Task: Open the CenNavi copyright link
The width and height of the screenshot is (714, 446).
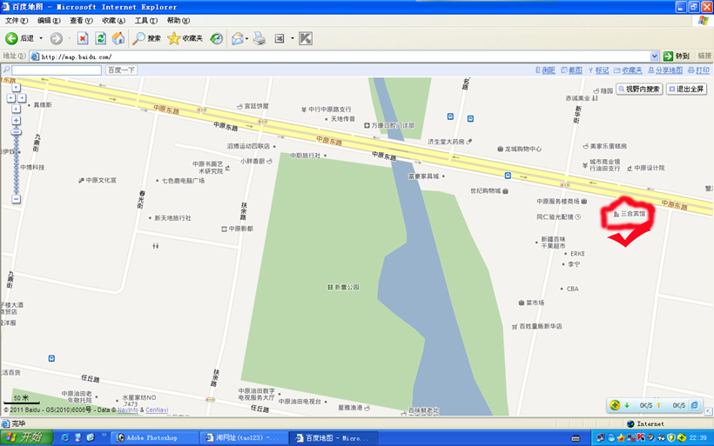Action: click(157, 410)
